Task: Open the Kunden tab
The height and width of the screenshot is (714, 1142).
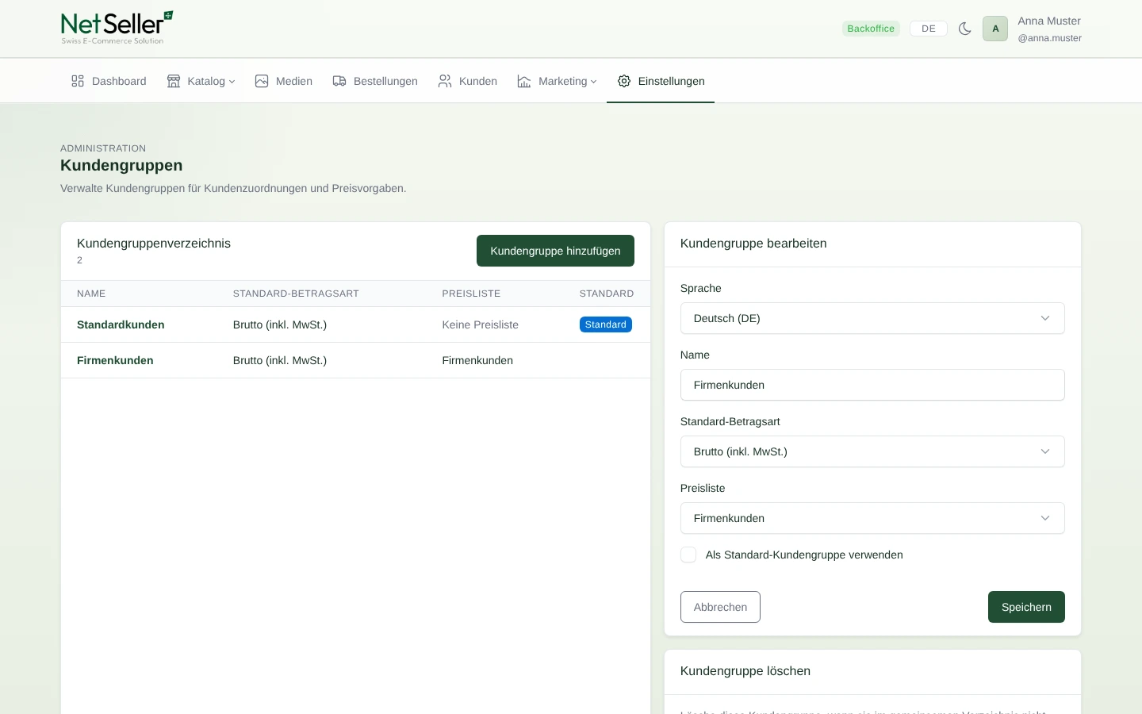Action: pos(468,81)
